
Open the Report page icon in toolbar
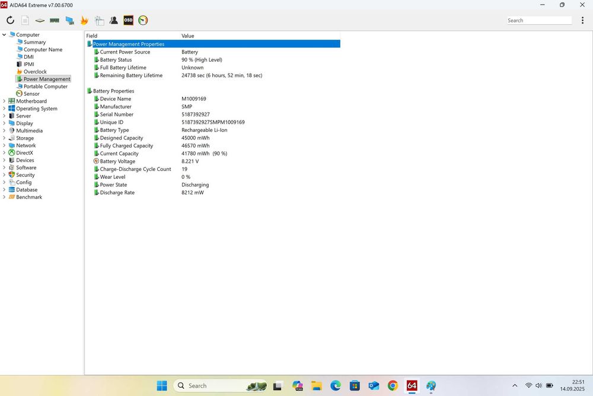click(25, 20)
